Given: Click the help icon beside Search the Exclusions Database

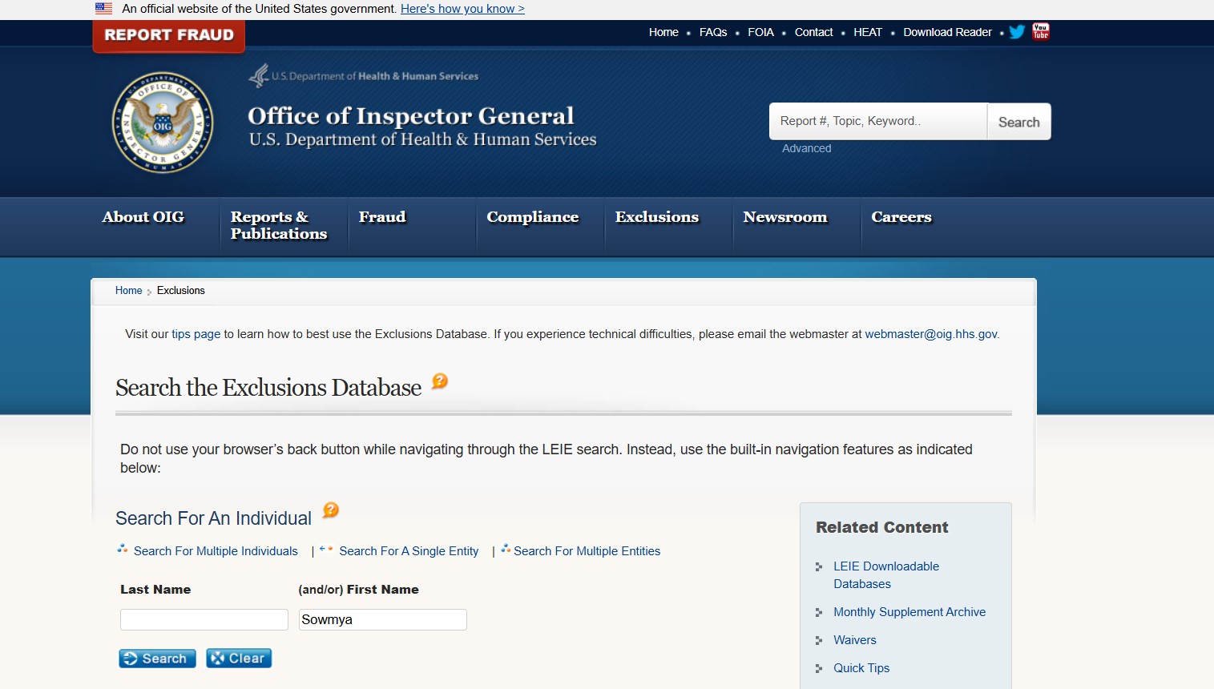Looking at the screenshot, I should (439, 381).
